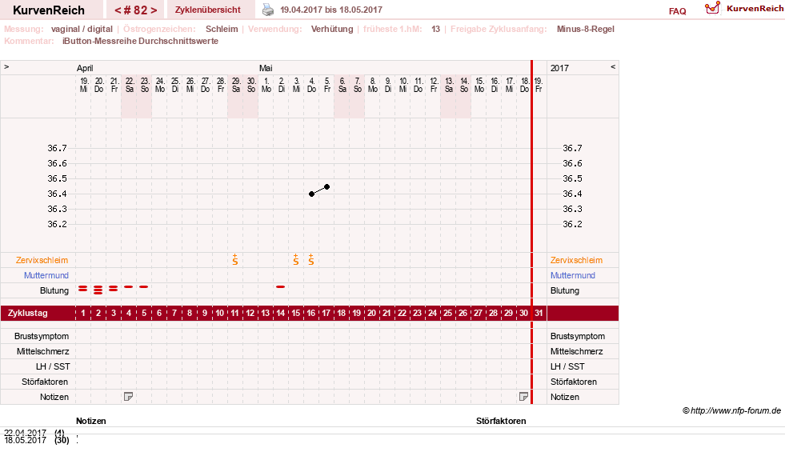The height and width of the screenshot is (468, 785).
Task: Select cycle day 11 in Zyklustag bar
Action: [234, 313]
